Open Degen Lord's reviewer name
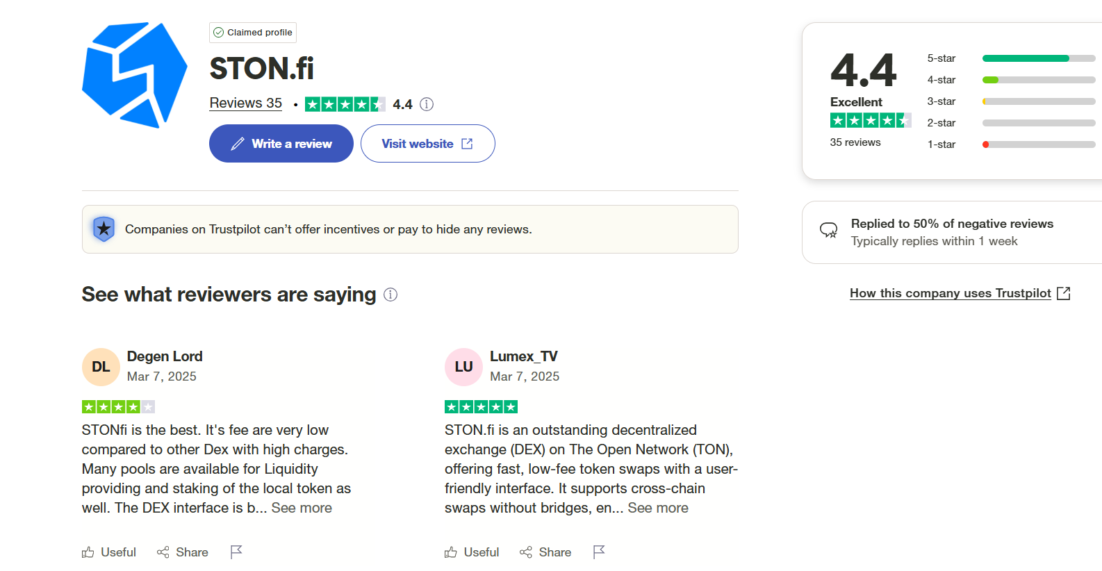Image resolution: width=1102 pixels, height=571 pixels. [165, 356]
